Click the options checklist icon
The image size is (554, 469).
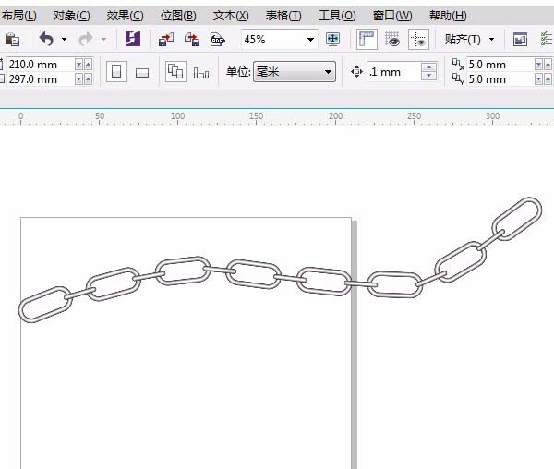547,39
